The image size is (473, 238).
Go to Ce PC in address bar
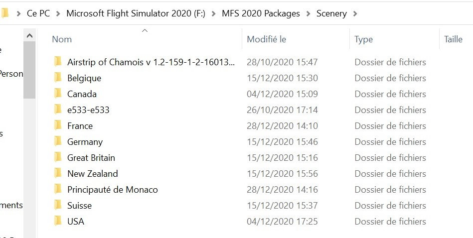pyautogui.click(x=38, y=13)
